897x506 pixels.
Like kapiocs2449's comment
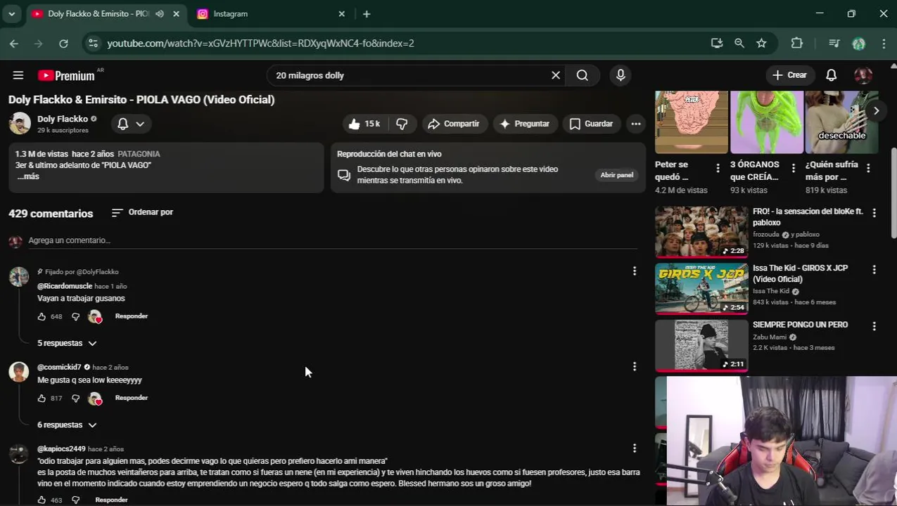pos(42,500)
